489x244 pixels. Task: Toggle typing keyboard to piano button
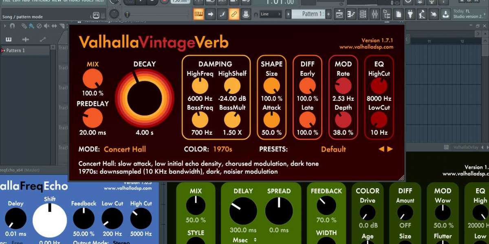tap(198, 14)
